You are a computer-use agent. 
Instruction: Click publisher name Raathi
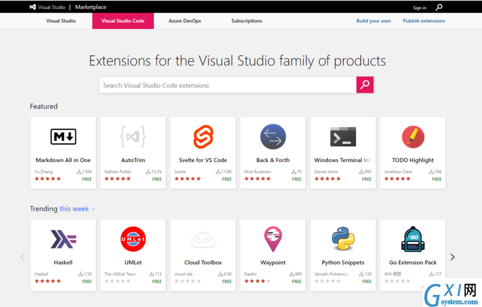pos(250,274)
